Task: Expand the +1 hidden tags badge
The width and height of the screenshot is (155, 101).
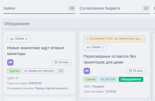Action: [61, 71]
